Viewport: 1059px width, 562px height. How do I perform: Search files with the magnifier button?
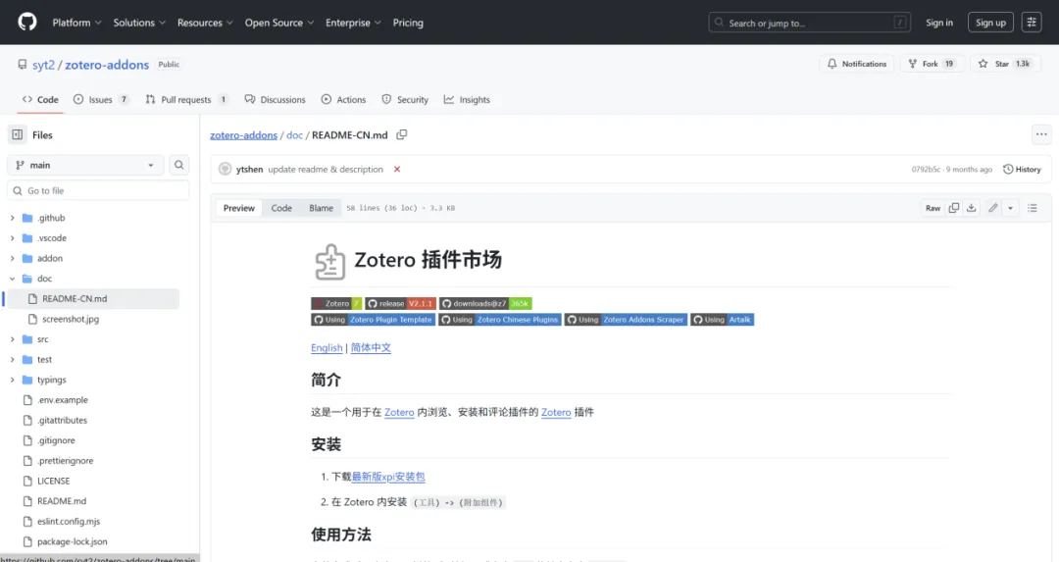tap(179, 165)
